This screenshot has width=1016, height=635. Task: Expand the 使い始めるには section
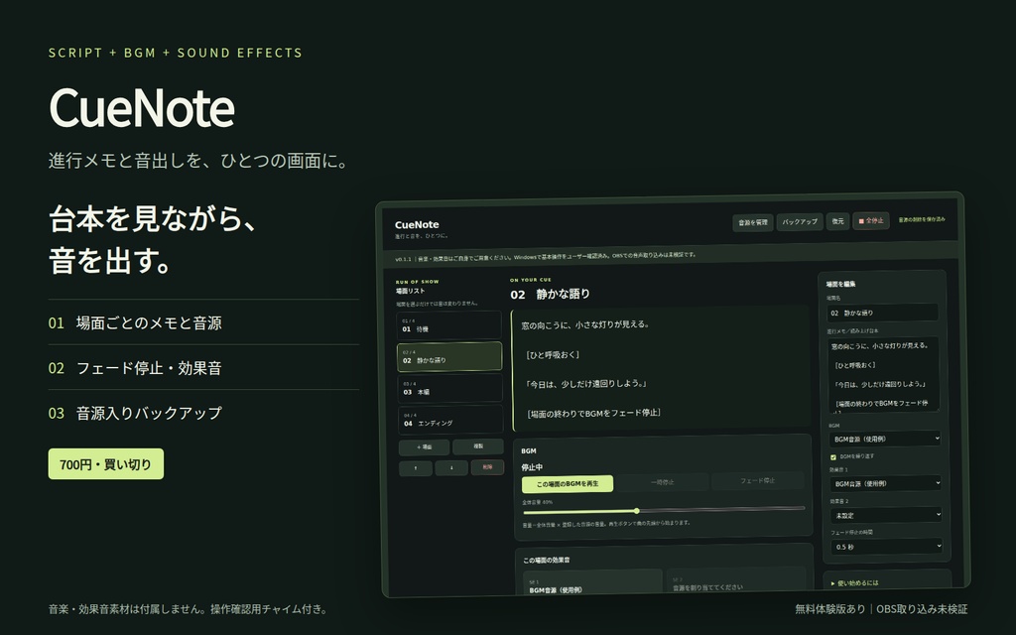[855, 583]
